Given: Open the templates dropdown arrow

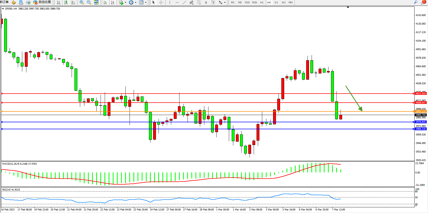Looking at the screenshot, I should click(146, 3).
